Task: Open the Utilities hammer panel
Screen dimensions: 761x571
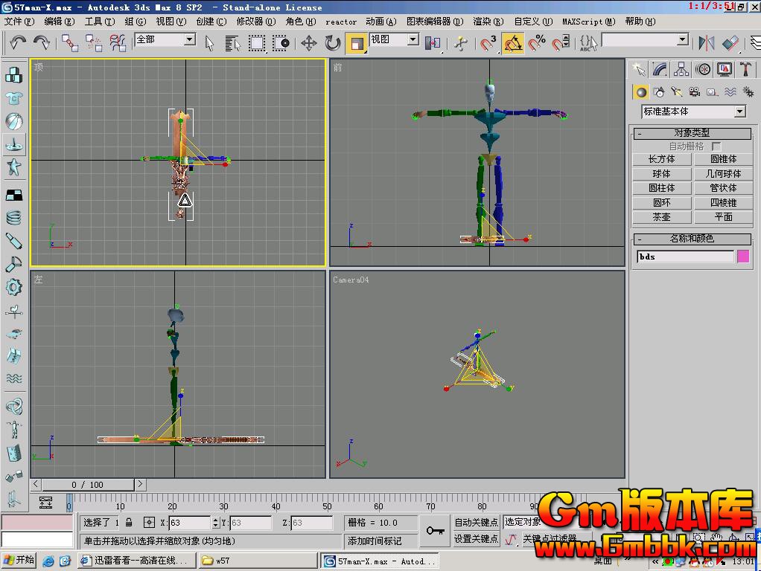Action: tap(745, 69)
